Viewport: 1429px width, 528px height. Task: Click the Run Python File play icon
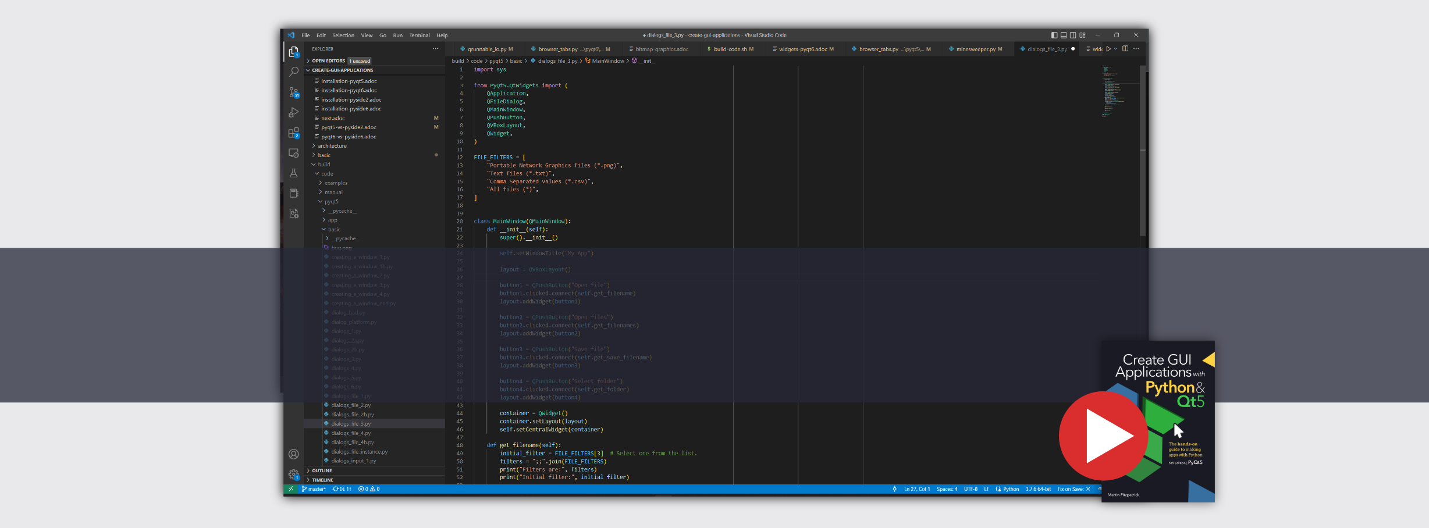[x=1108, y=49]
